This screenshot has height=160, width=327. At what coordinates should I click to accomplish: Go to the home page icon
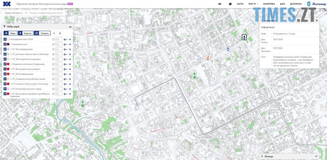(x=230, y=4)
